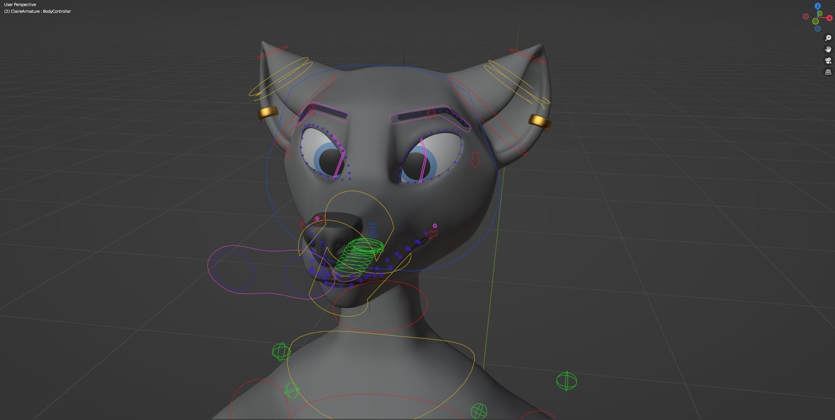
Task: Click the Y axis label on the gizmo
Action: pos(820,14)
